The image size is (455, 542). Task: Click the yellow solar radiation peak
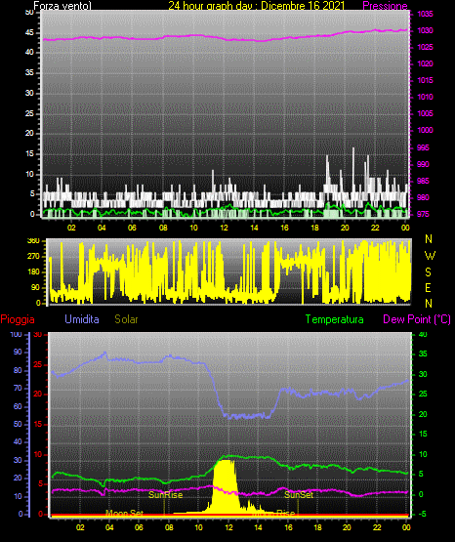pyautogui.click(x=225, y=484)
